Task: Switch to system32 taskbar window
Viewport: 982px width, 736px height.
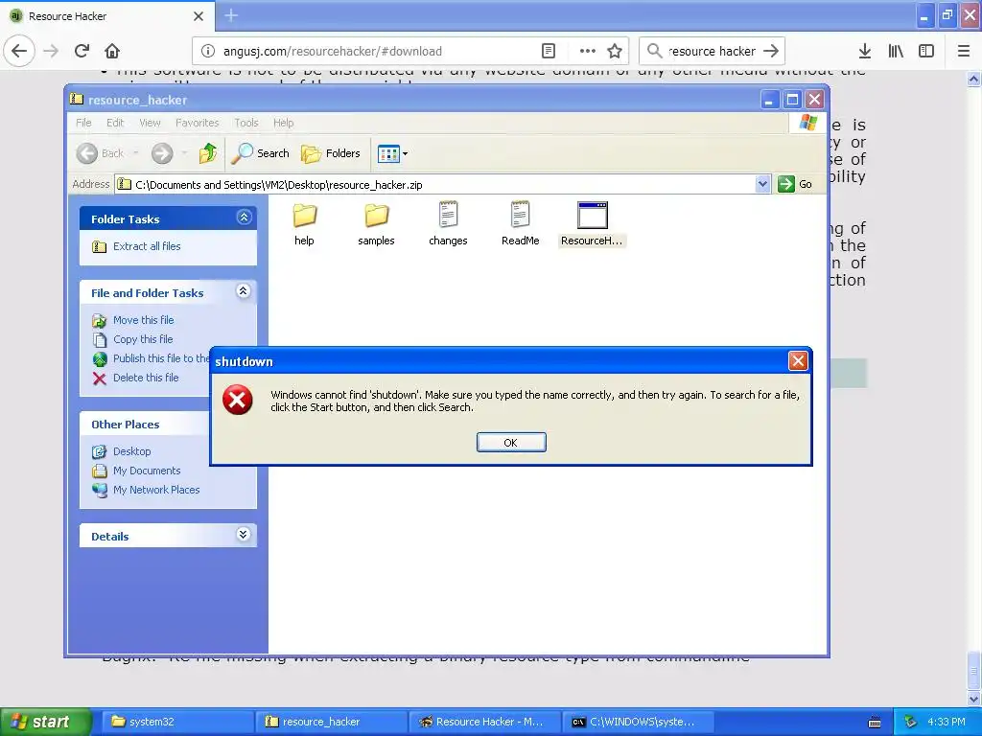Action: (176, 722)
